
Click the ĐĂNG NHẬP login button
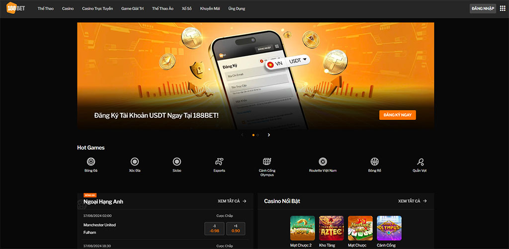coord(483,8)
